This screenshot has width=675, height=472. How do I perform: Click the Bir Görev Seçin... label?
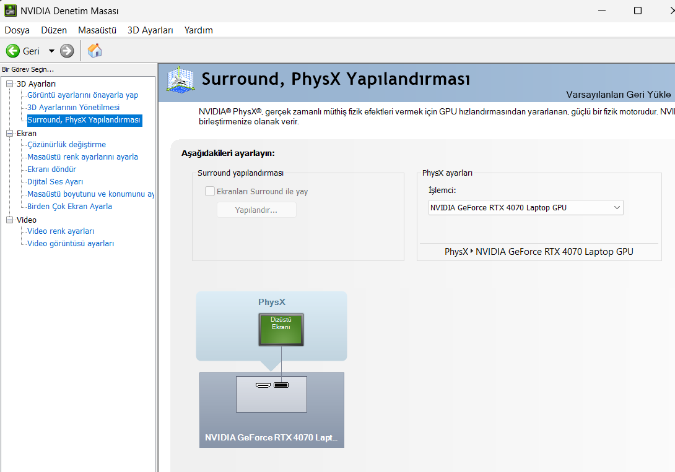28,69
